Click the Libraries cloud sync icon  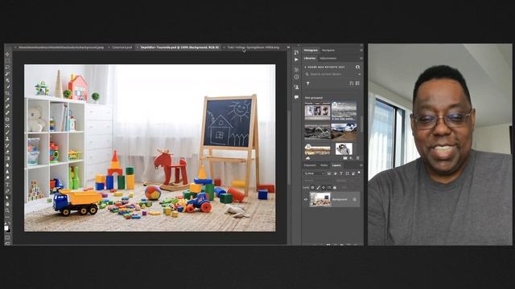point(307,158)
